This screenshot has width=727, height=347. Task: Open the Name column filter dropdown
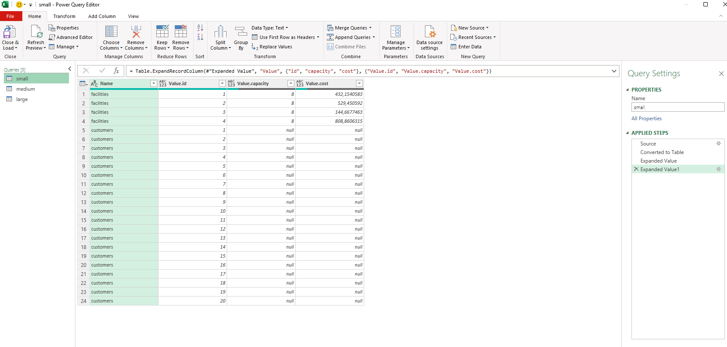[153, 83]
